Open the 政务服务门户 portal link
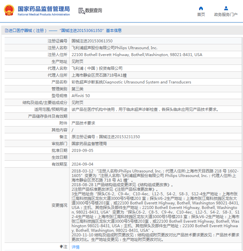 coord(226,15)
